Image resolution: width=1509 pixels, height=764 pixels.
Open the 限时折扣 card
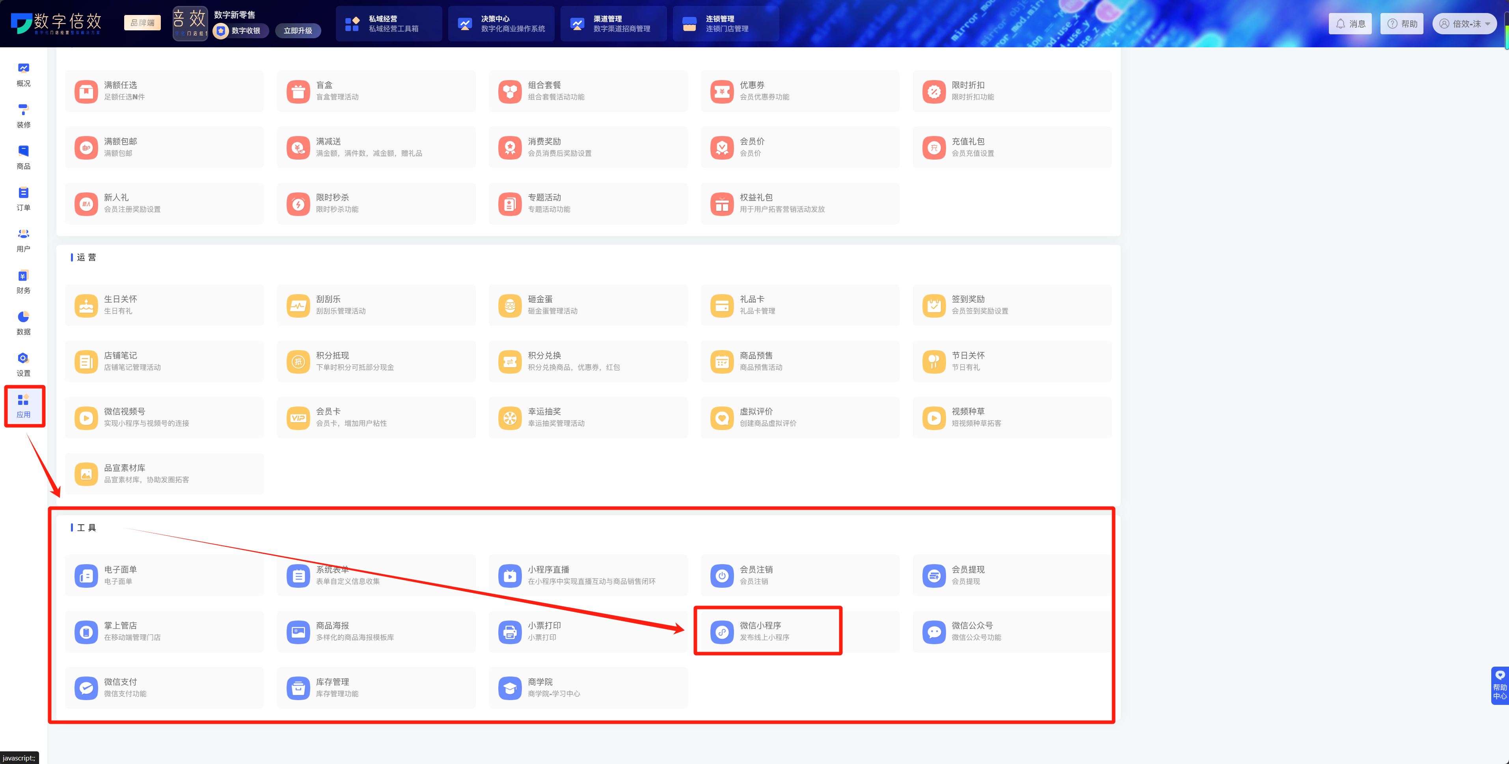(x=1012, y=91)
